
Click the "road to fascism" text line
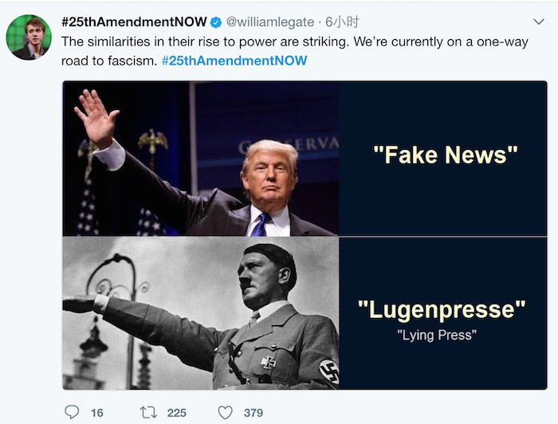coord(108,61)
